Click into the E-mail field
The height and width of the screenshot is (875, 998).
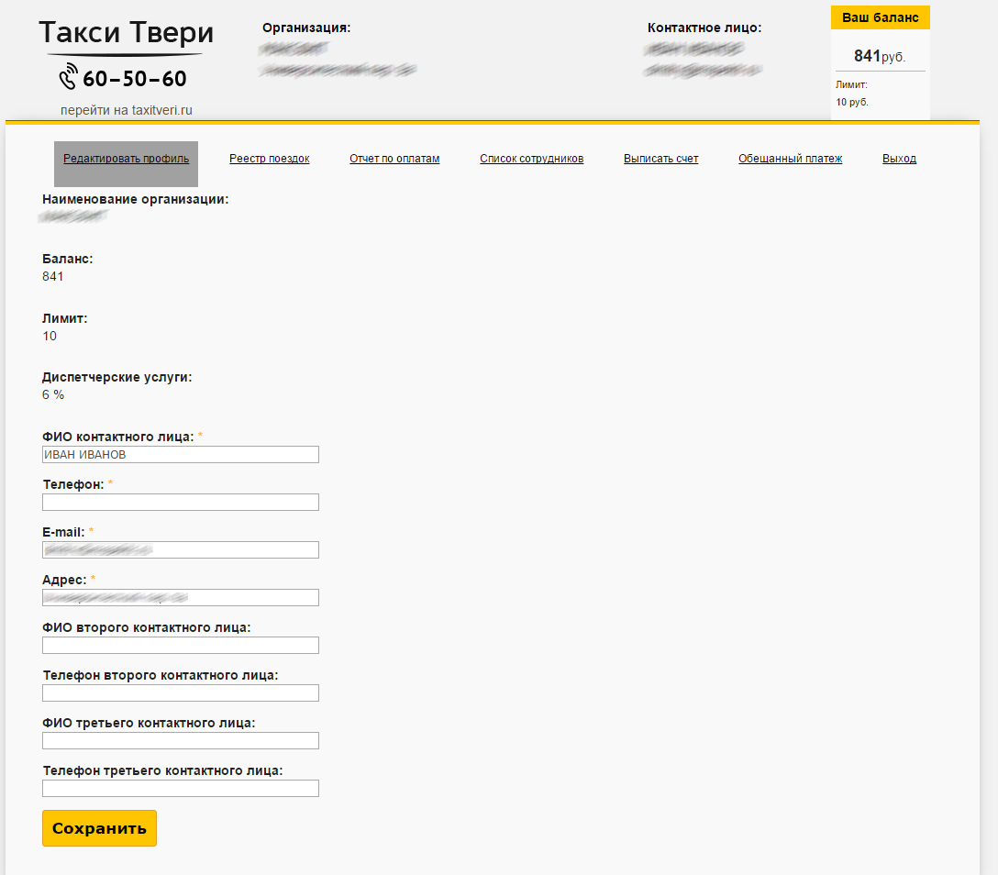click(181, 549)
